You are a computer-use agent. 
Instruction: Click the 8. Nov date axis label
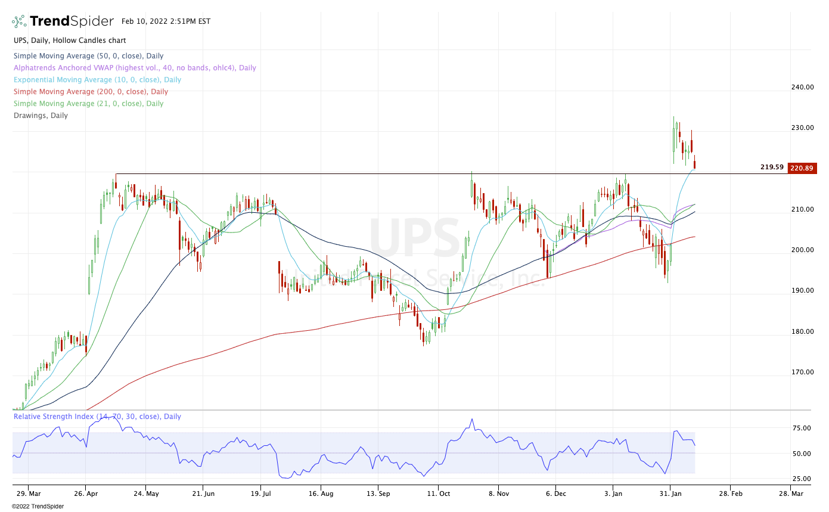click(x=498, y=494)
